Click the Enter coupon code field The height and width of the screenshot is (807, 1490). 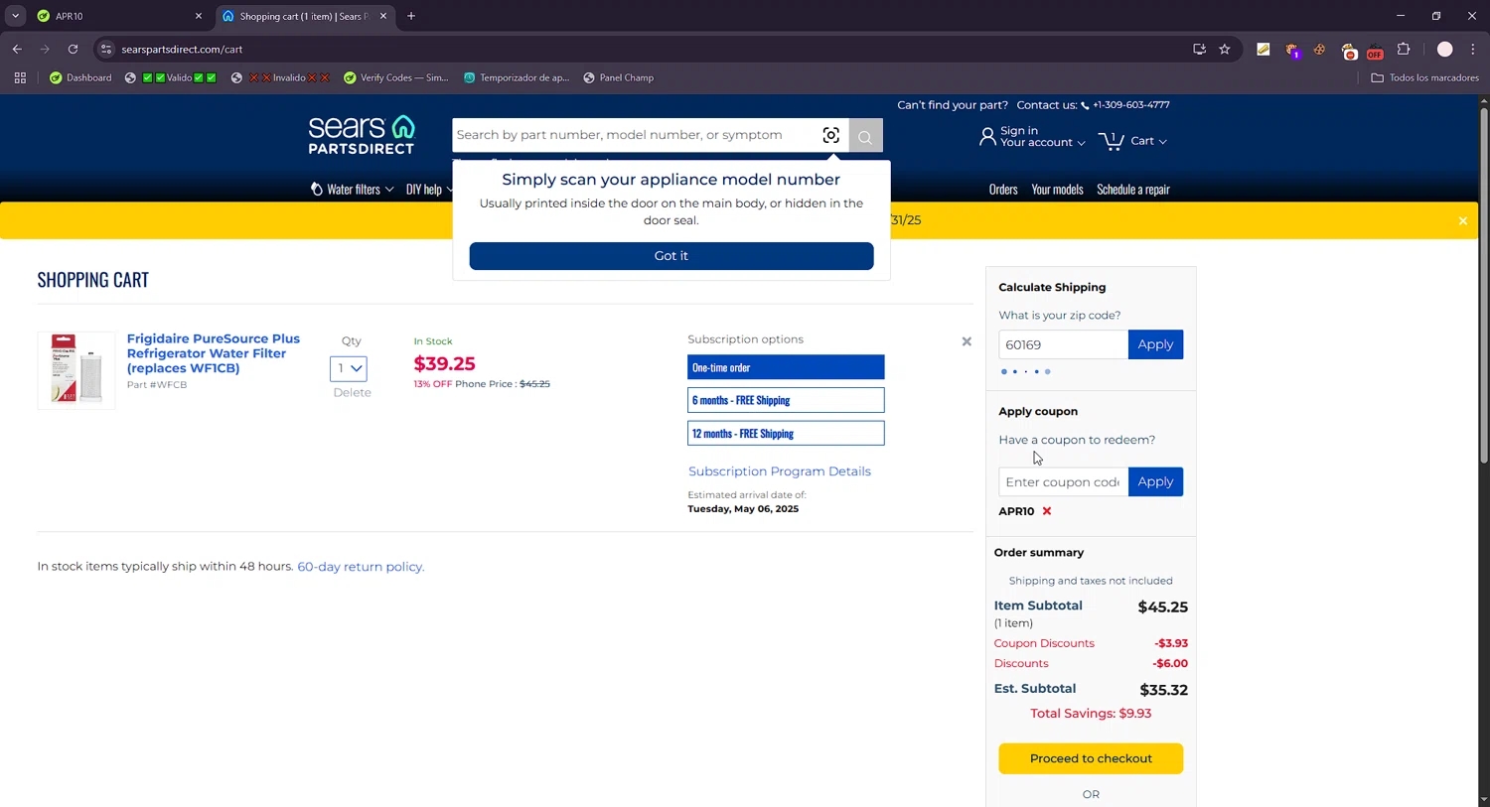pos(1062,482)
